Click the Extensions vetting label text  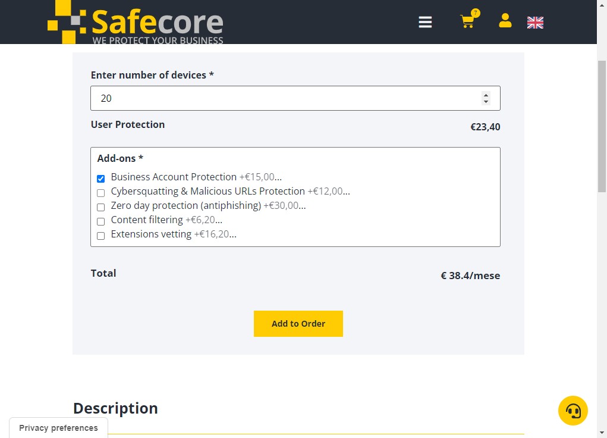point(151,234)
